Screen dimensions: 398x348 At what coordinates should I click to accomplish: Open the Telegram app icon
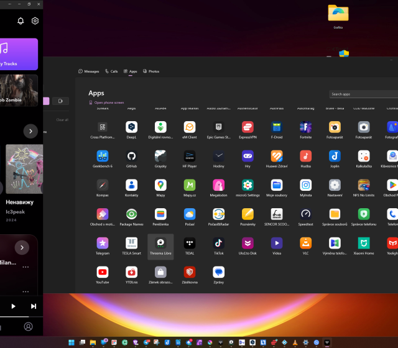[103, 243]
